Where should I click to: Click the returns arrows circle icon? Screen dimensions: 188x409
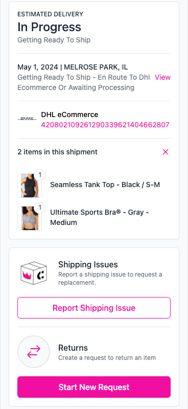[x=34, y=352]
